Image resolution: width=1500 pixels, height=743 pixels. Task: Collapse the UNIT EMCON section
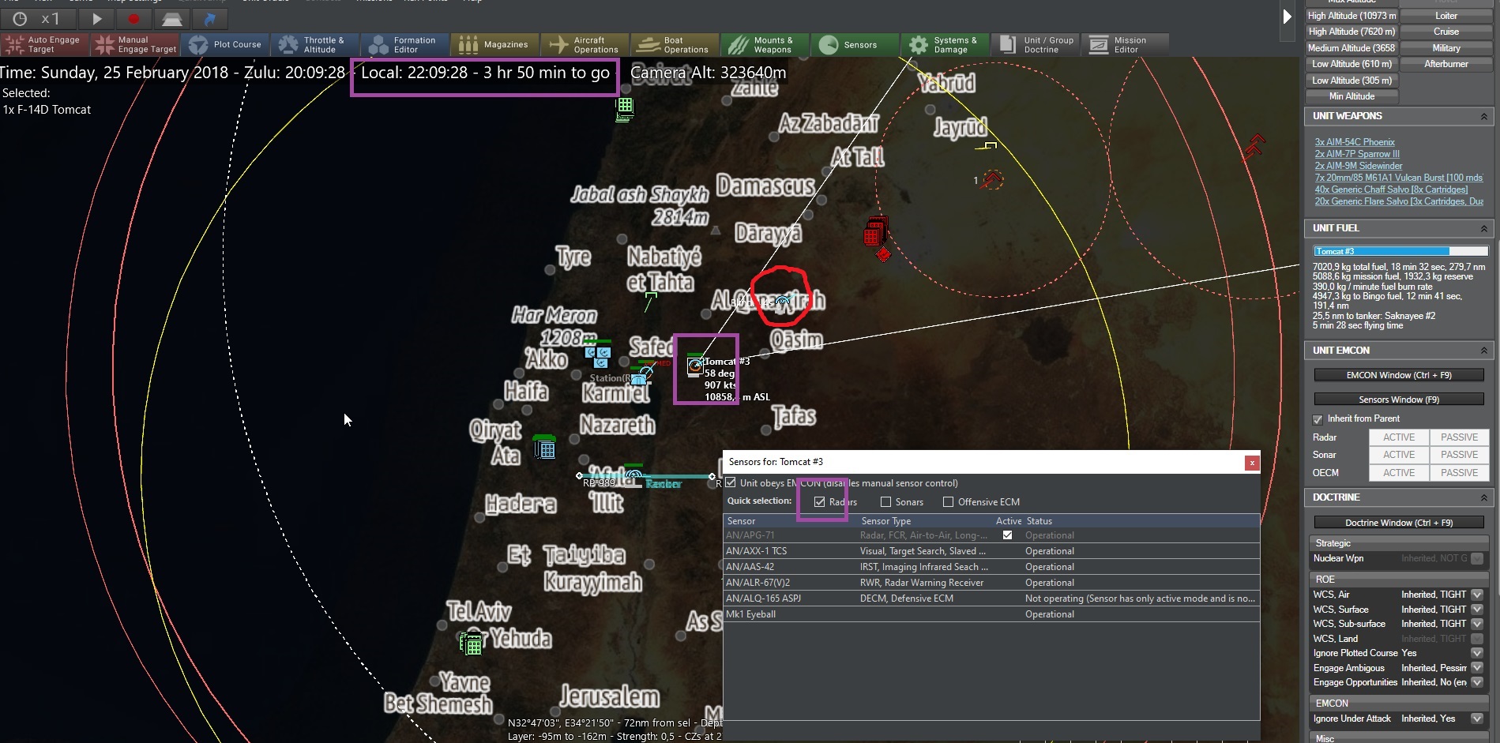(1483, 351)
